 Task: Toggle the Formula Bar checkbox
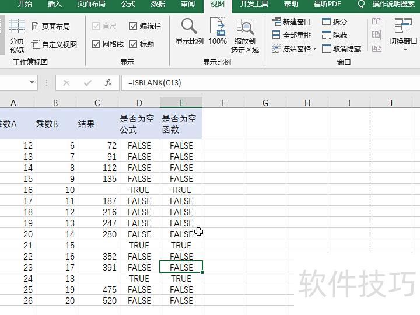pyautogui.click(x=145, y=26)
